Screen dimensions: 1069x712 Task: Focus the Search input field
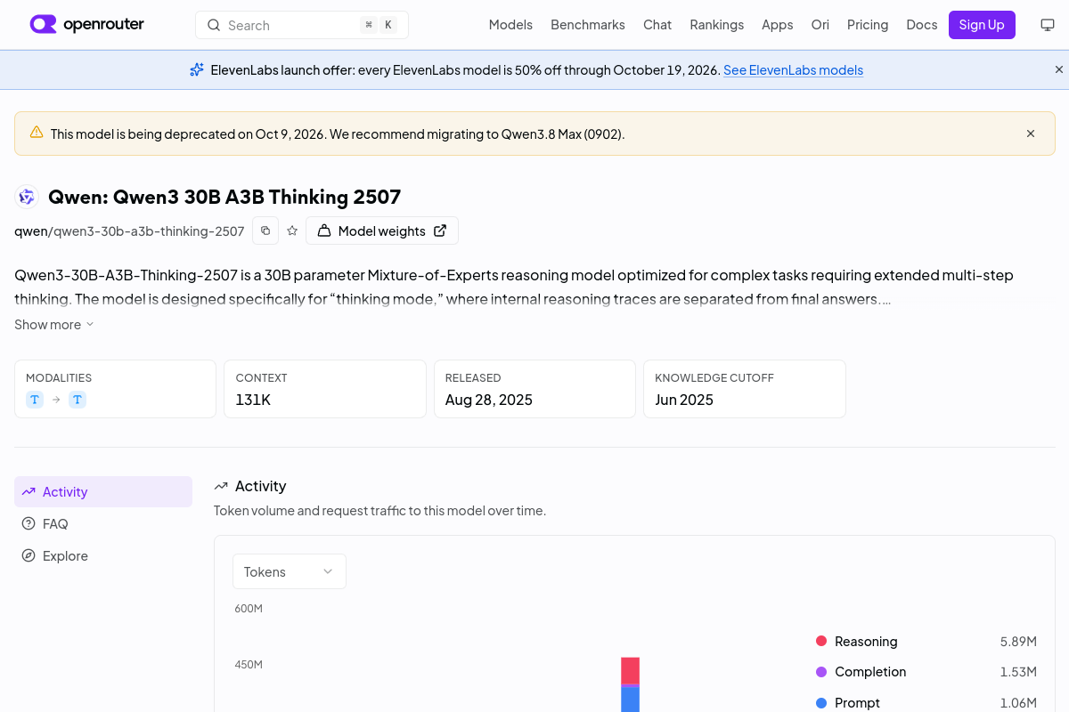(x=302, y=25)
